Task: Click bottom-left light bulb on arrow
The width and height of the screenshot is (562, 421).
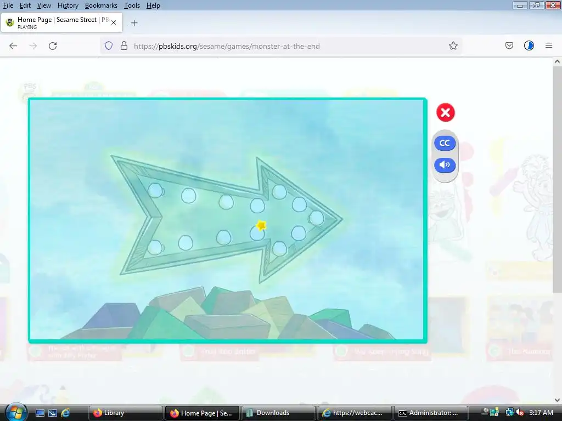Action: tap(155, 247)
